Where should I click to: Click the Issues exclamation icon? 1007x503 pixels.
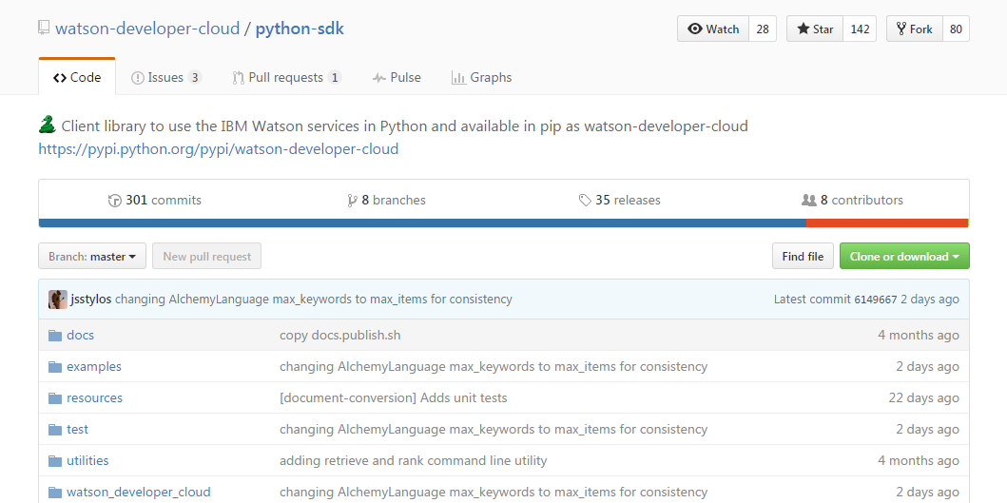pos(138,78)
